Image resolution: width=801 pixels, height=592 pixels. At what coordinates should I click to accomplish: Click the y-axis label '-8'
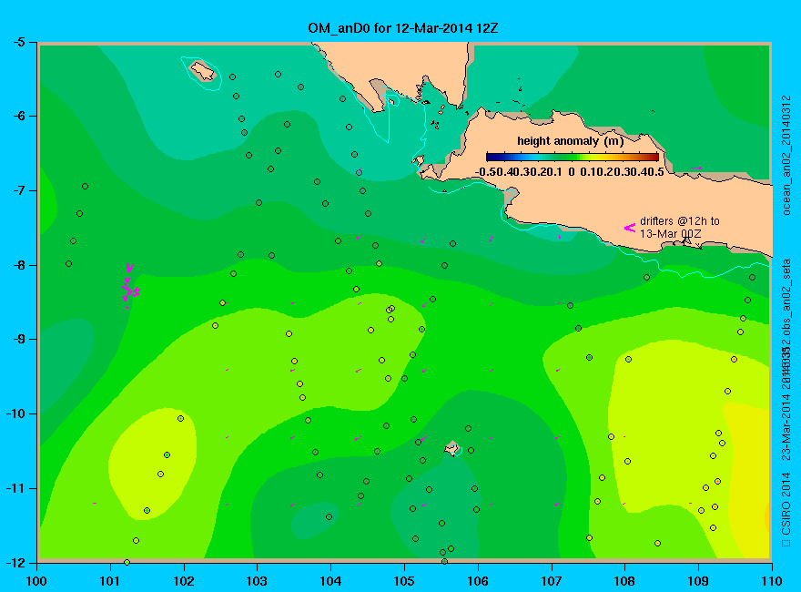(x=18, y=265)
